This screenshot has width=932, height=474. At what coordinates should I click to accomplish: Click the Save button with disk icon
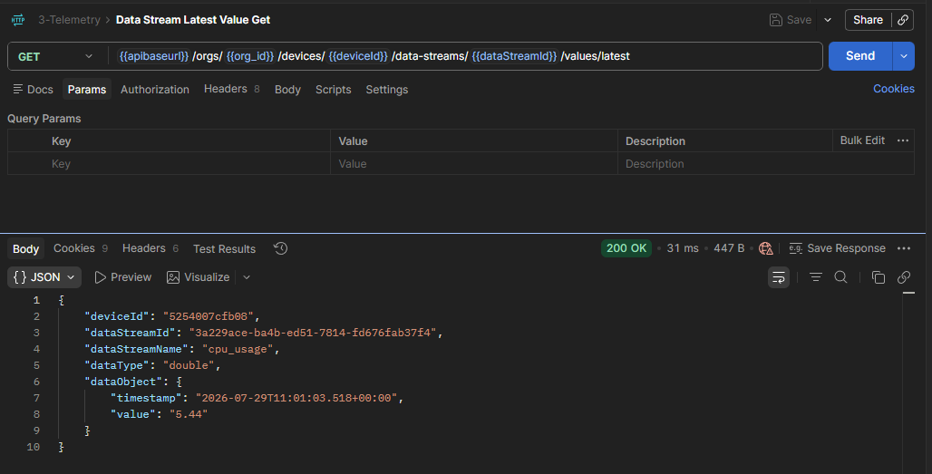point(791,20)
